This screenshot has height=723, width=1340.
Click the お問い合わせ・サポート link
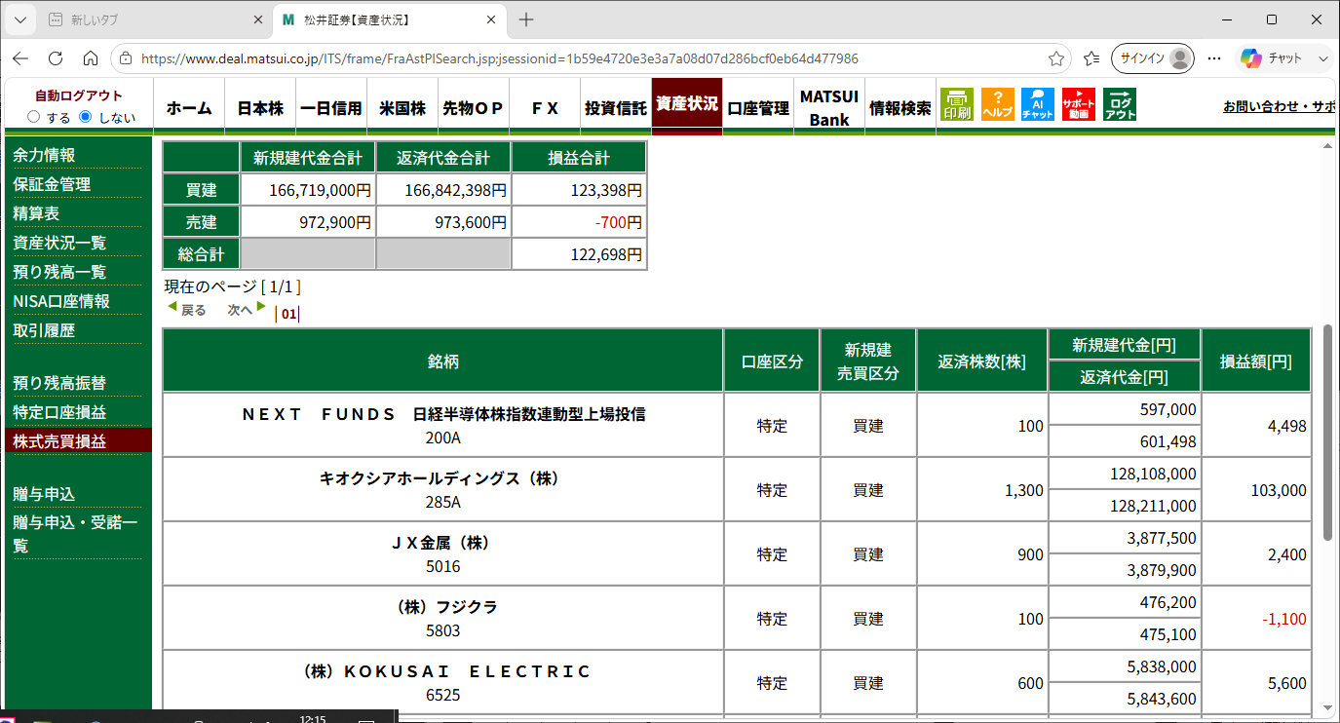pos(1280,106)
